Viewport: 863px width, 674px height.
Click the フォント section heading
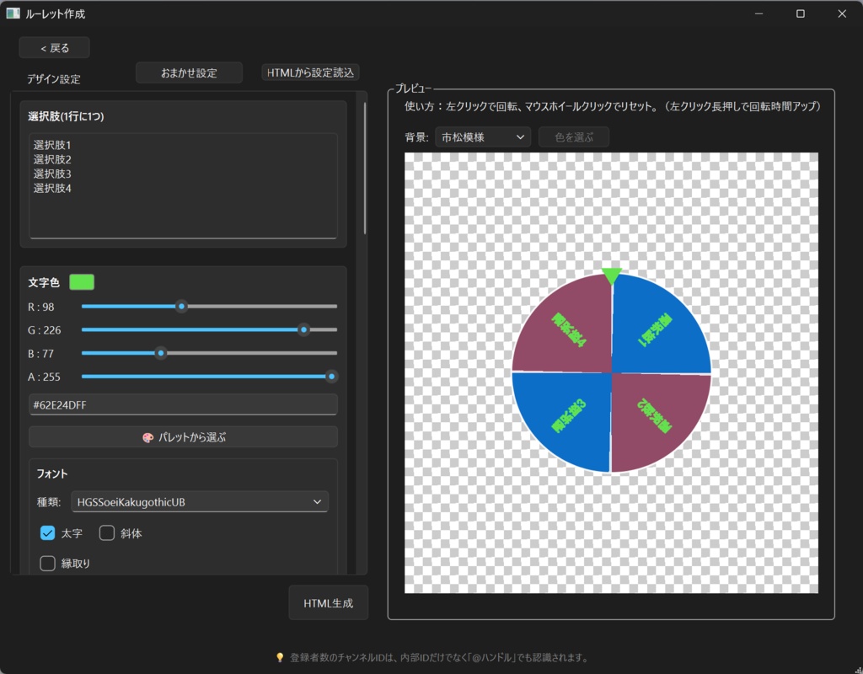click(52, 473)
